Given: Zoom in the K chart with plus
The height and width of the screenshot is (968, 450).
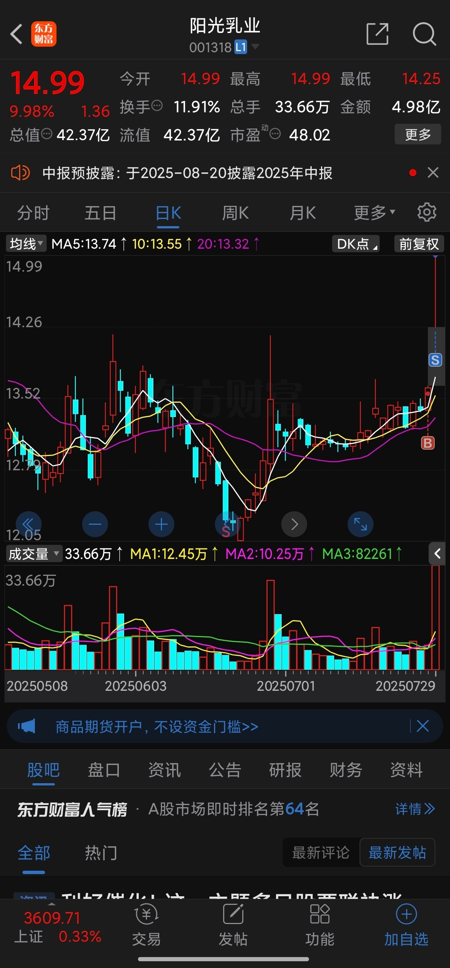Looking at the screenshot, I should (x=161, y=524).
